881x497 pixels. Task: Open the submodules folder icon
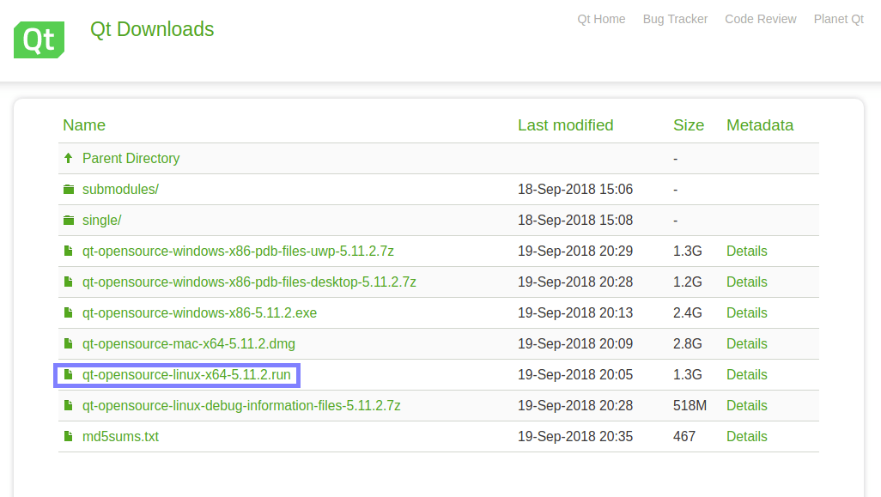[x=69, y=189]
